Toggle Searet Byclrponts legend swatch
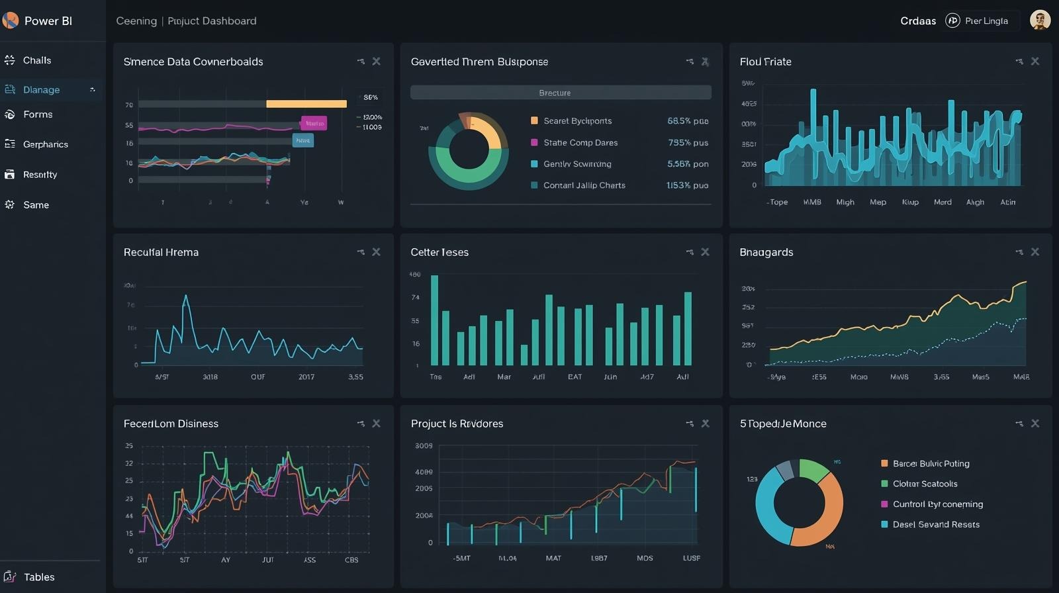The width and height of the screenshot is (1059, 593). [534, 121]
